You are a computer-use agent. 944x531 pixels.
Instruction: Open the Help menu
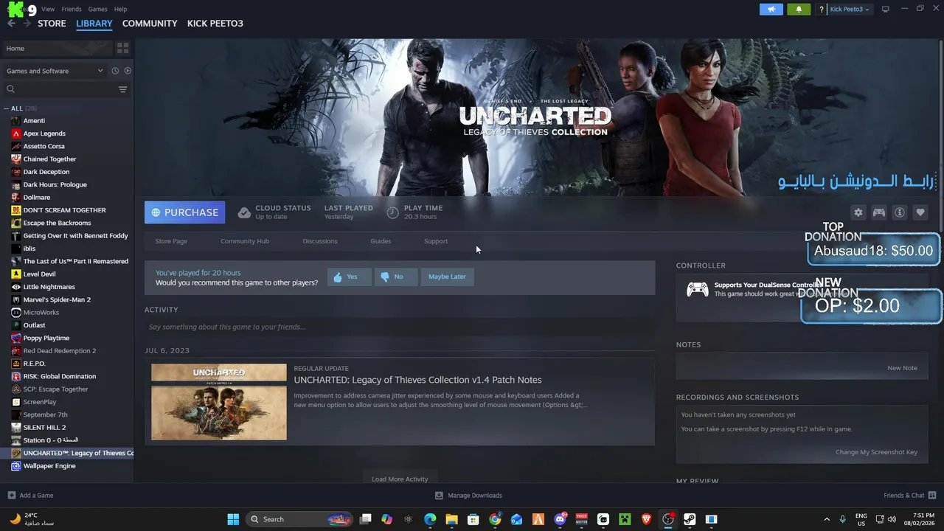click(121, 9)
